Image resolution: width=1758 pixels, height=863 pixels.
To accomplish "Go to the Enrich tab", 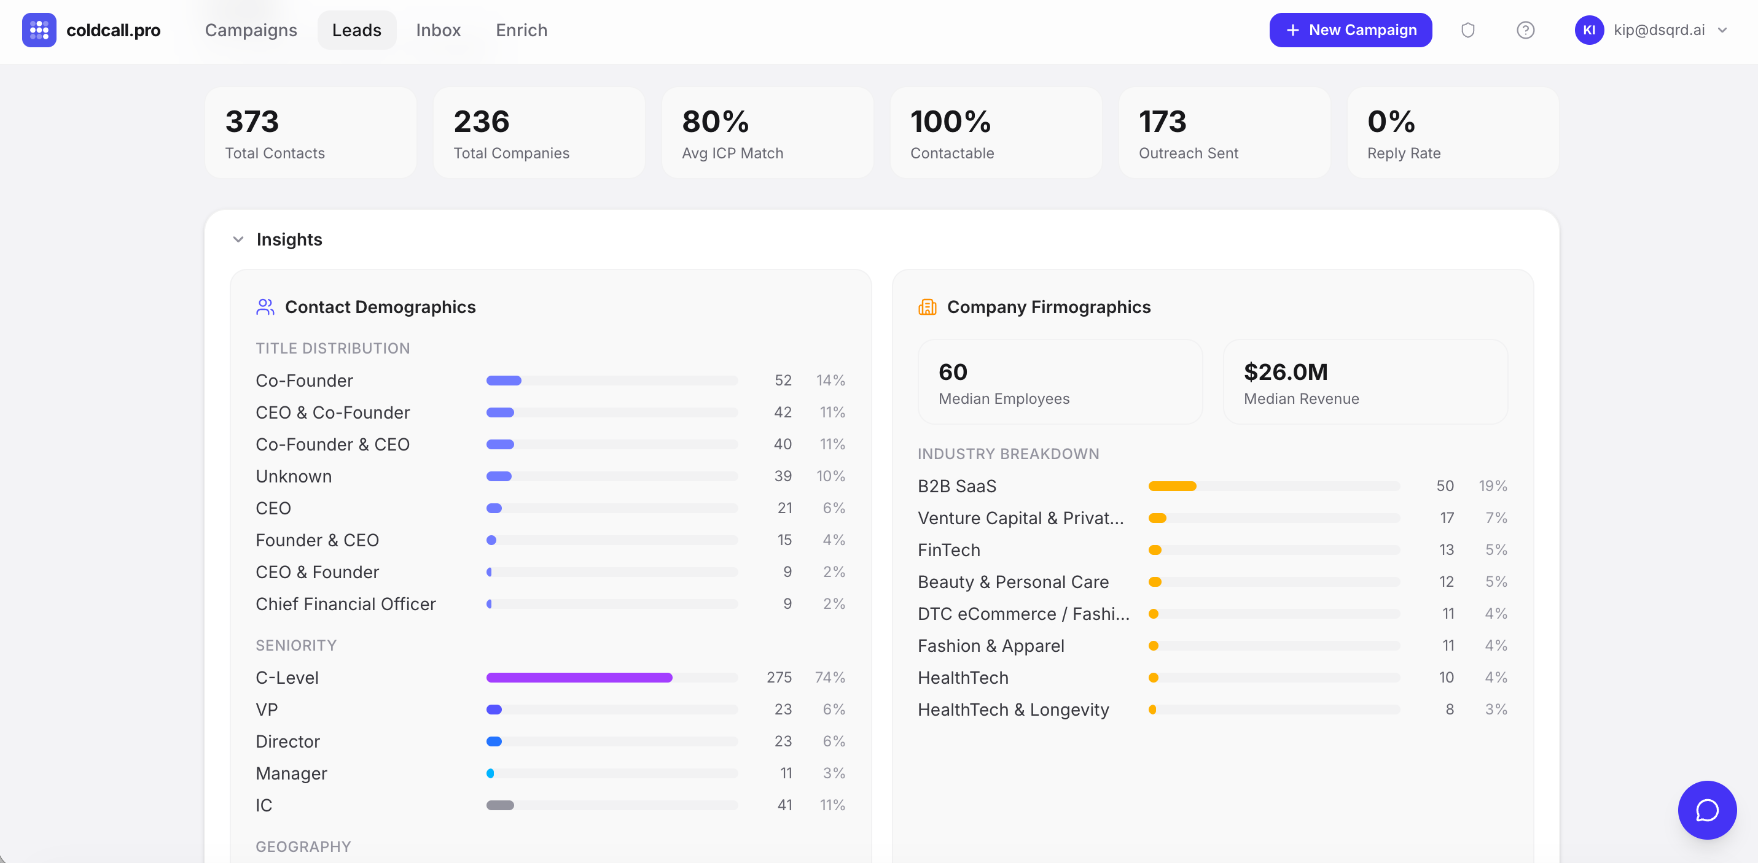I will pyautogui.click(x=522, y=30).
